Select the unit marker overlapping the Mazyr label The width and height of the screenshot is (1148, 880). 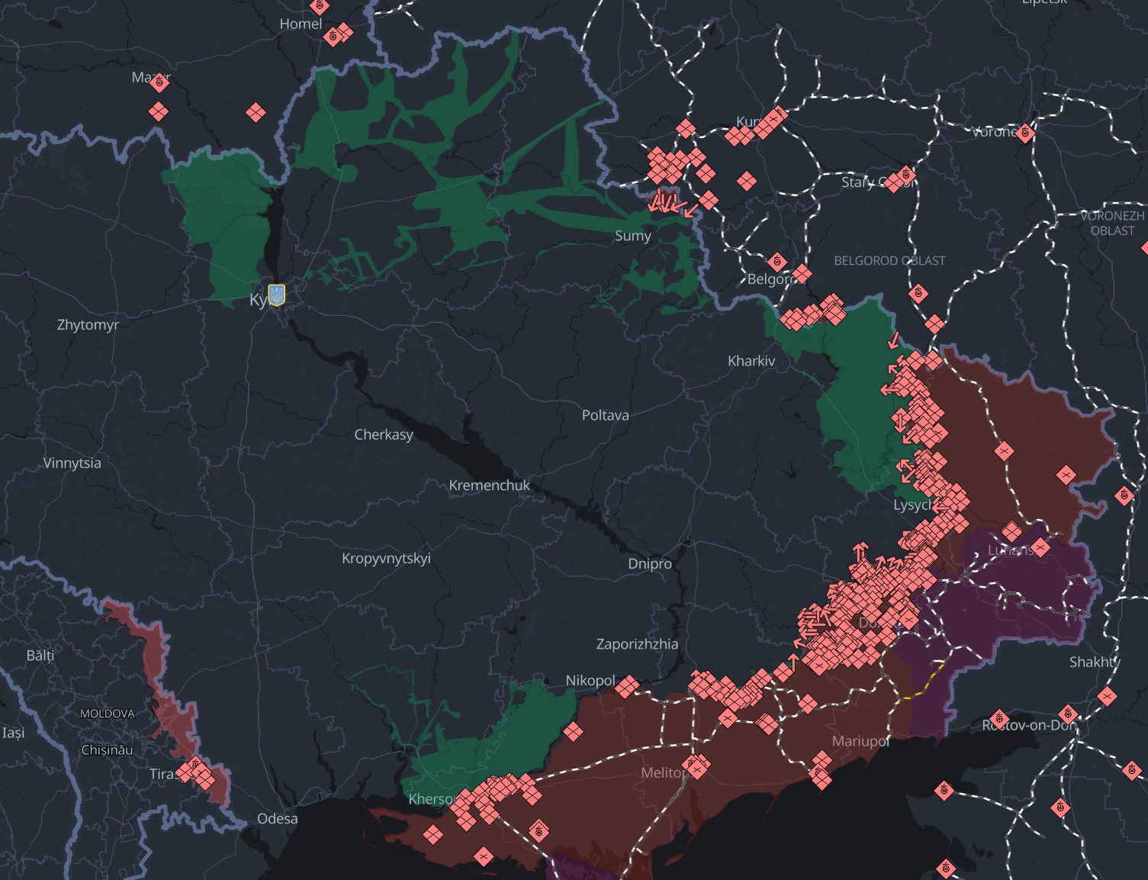click(159, 82)
